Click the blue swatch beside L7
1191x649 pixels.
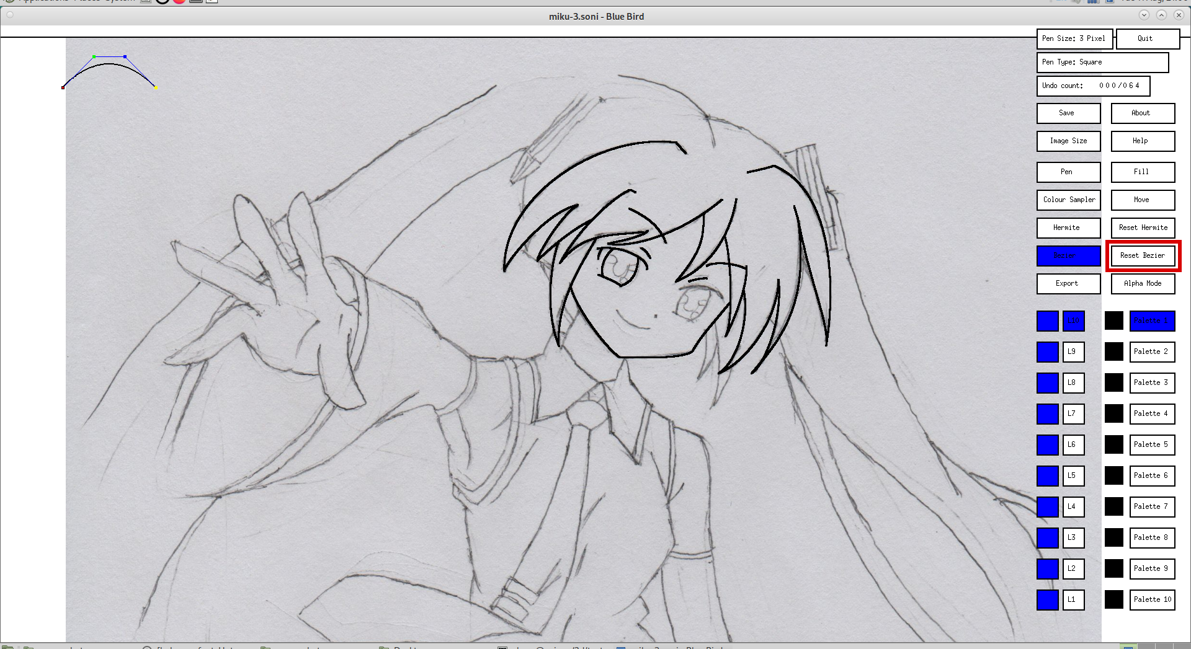click(x=1048, y=413)
